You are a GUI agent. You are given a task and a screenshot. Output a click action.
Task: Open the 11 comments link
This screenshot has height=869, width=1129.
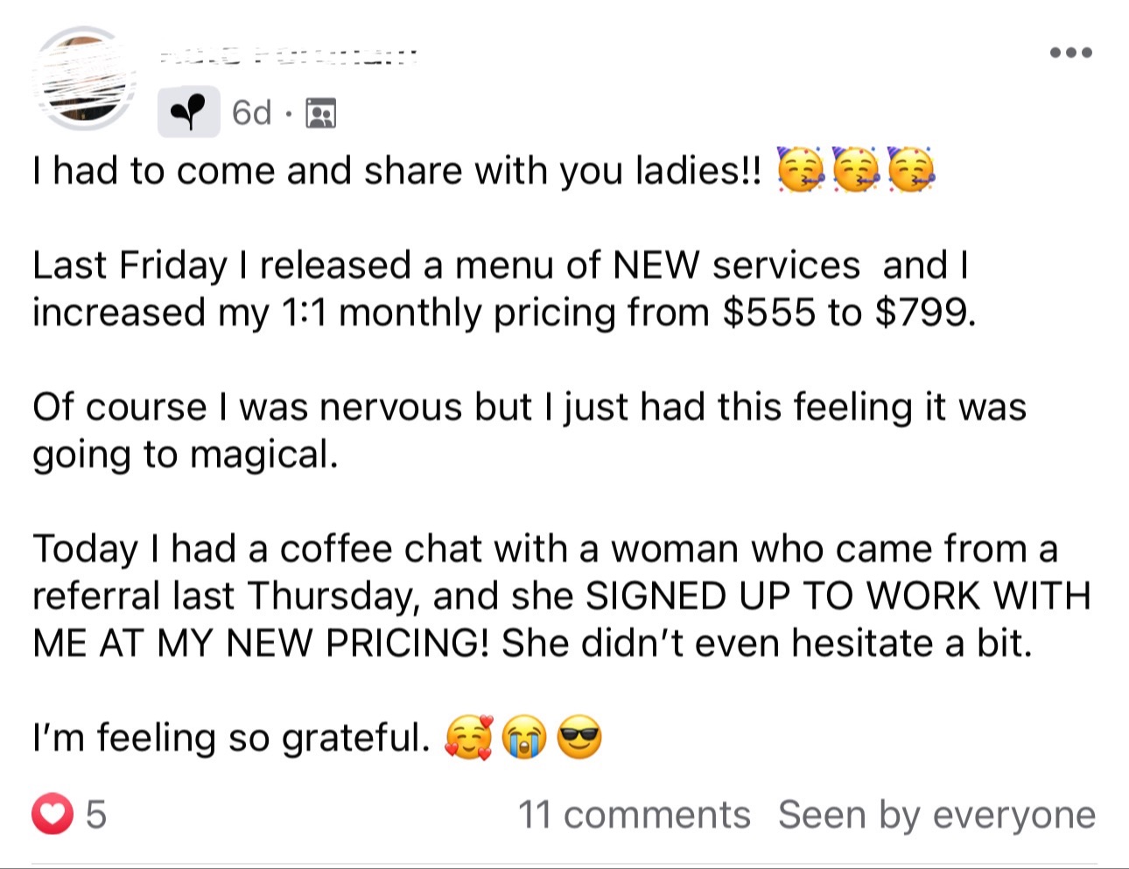[x=634, y=815]
